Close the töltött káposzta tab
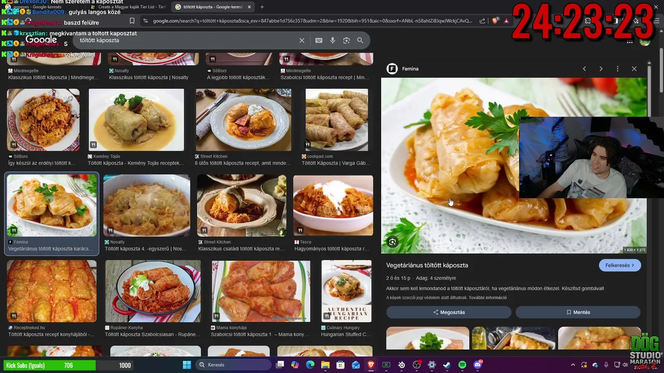The height and width of the screenshot is (373, 664). [x=249, y=7]
